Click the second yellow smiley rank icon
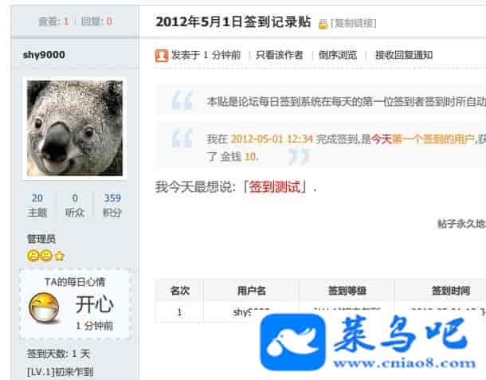The height and width of the screenshot is (380, 486). [x=46, y=256]
